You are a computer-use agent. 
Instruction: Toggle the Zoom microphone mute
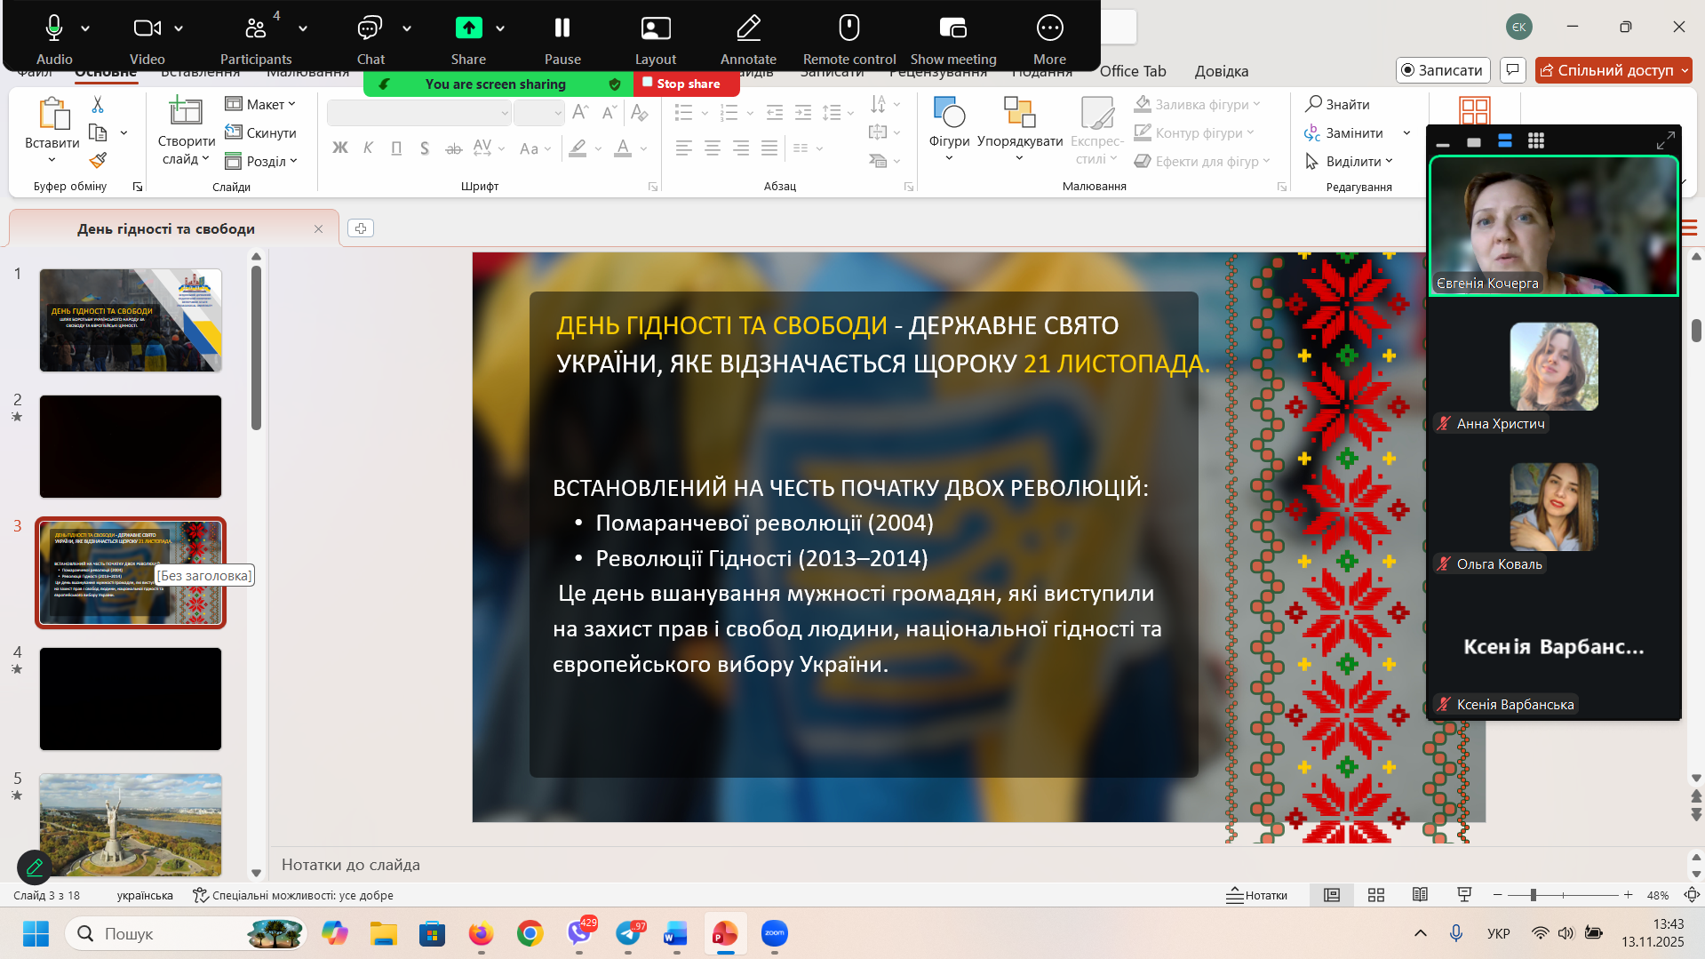click(x=54, y=29)
